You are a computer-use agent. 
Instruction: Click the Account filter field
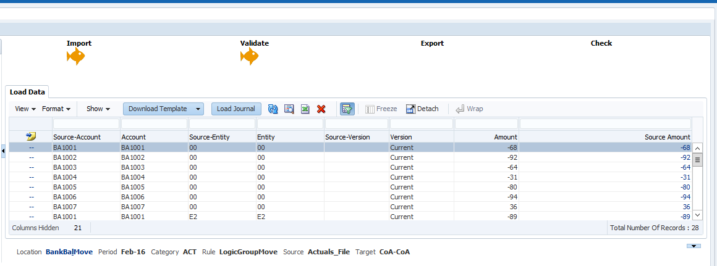coord(154,123)
